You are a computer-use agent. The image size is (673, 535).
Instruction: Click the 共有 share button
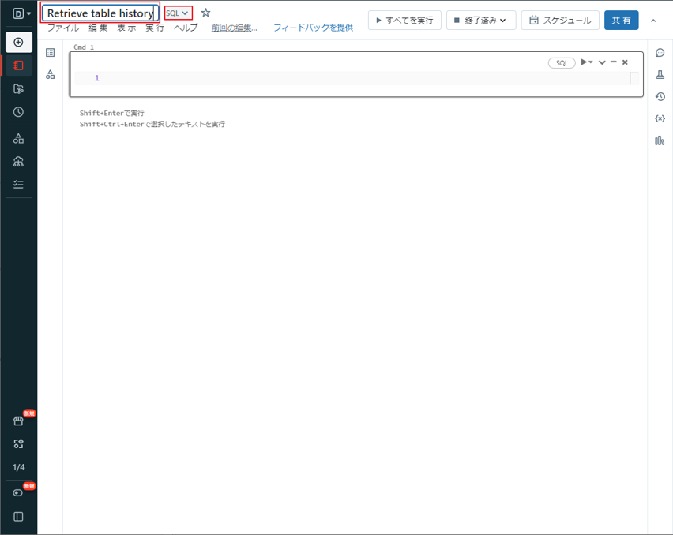click(x=621, y=21)
